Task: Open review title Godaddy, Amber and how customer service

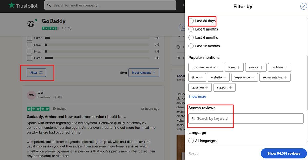Action: [76, 117]
